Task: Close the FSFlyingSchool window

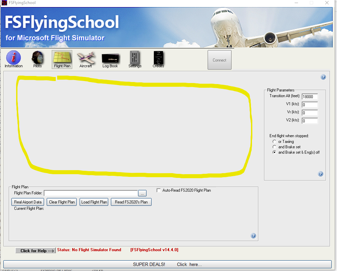Action: coord(327,3)
